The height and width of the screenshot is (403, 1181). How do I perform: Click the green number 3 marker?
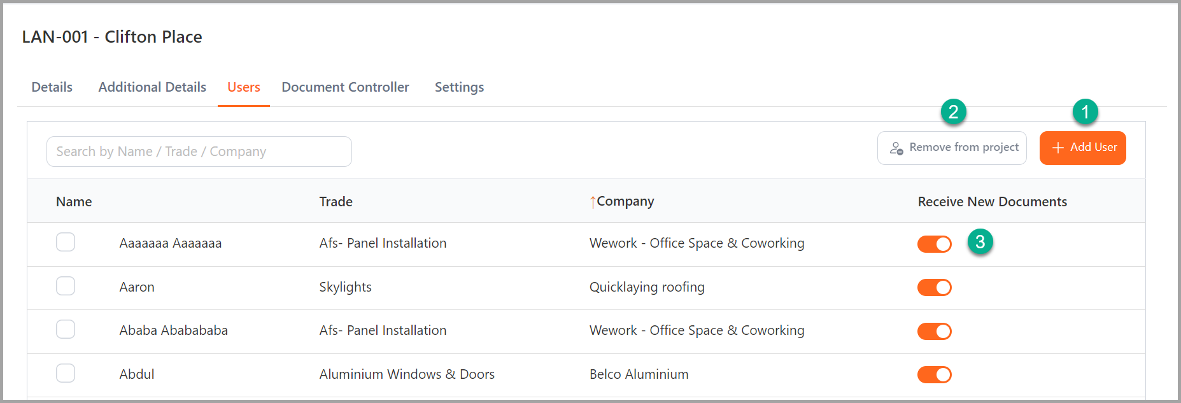click(x=980, y=242)
